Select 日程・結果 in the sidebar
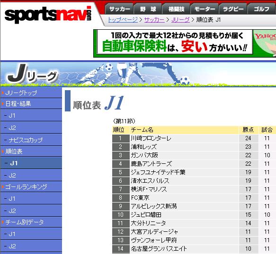Image resolution: width=276 pixels, height=254 pixels. click(x=18, y=103)
